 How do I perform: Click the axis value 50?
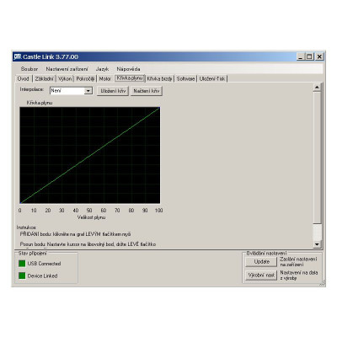pos(89,210)
